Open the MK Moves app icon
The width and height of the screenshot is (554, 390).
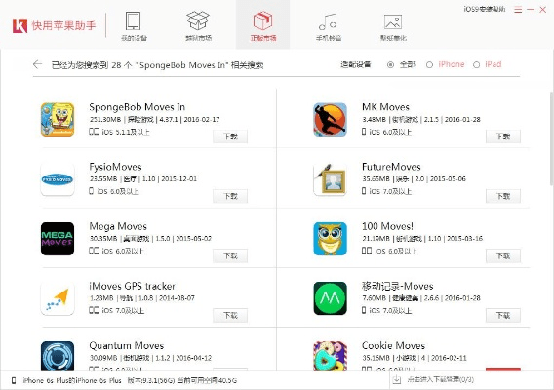click(330, 119)
